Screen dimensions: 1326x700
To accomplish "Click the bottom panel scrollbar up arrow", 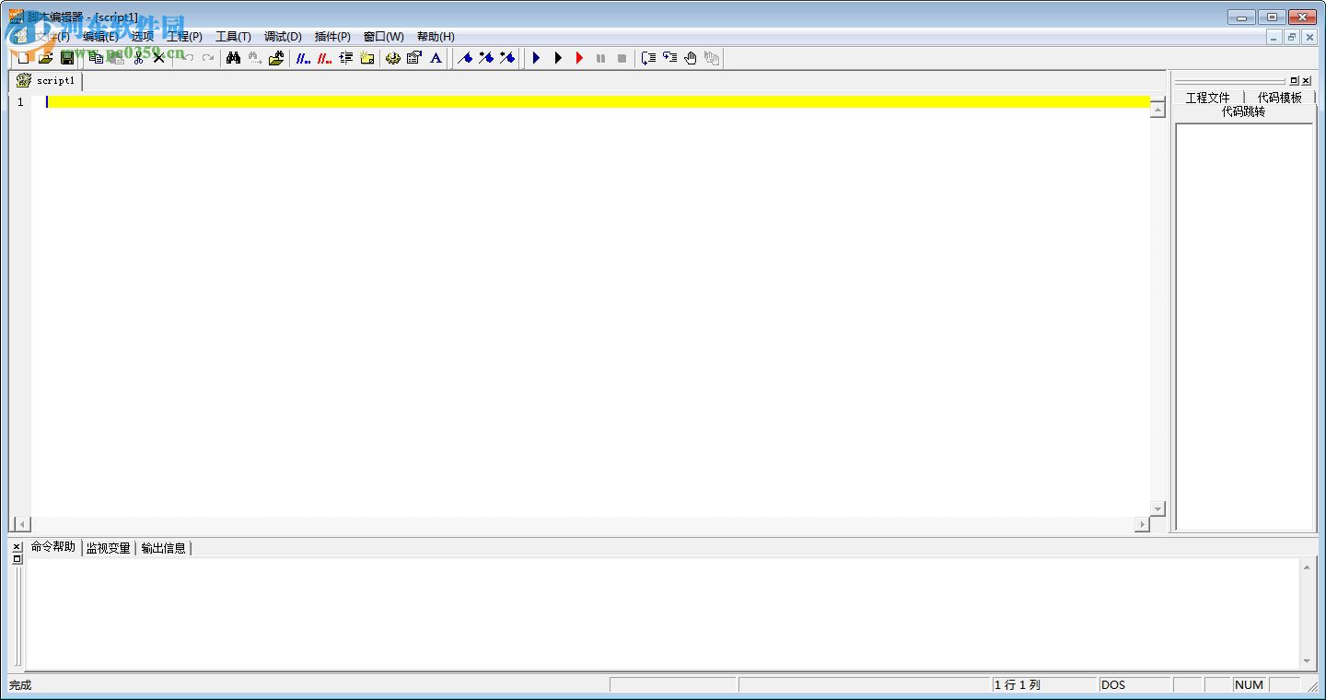I will tap(1307, 567).
